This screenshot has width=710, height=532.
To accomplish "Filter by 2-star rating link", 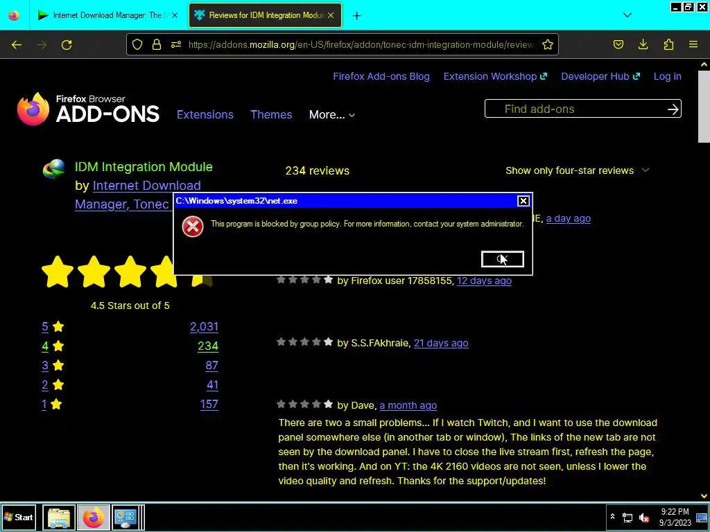I will [x=45, y=385].
